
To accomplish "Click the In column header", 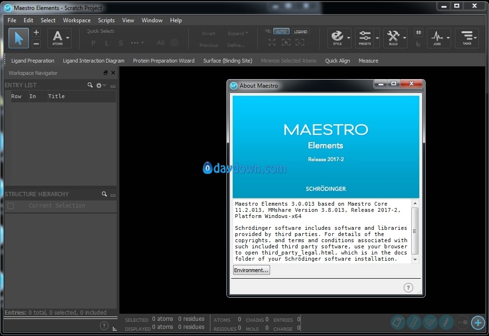I will point(38,96).
